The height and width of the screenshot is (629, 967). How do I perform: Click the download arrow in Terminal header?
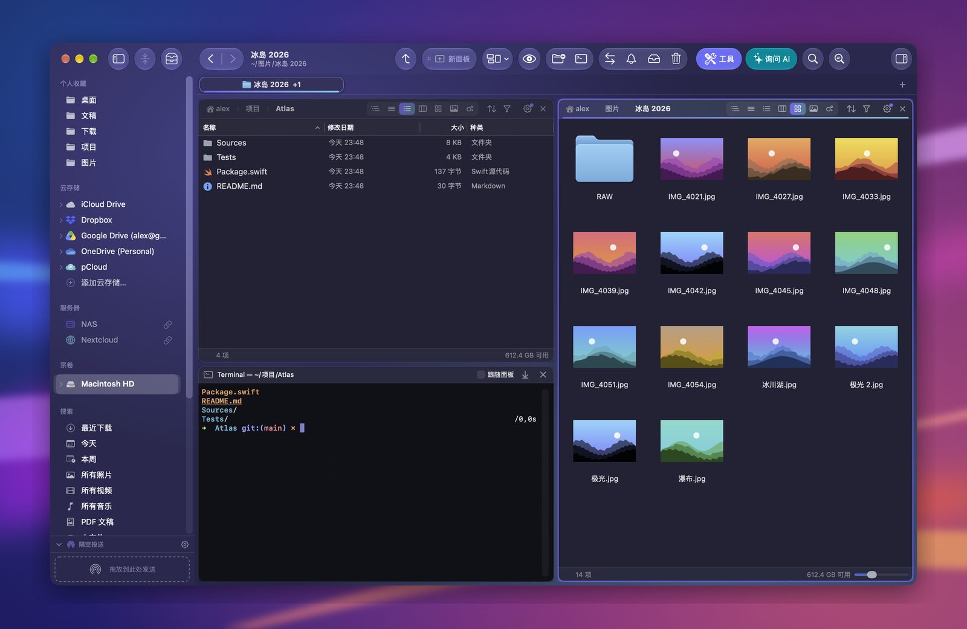pyautogui.click(x=525, y=375)
